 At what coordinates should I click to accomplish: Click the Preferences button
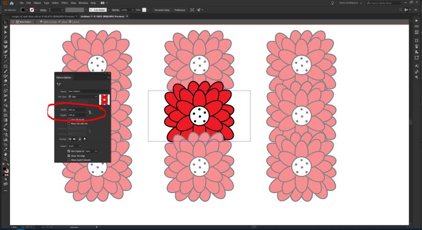[180, 10]
